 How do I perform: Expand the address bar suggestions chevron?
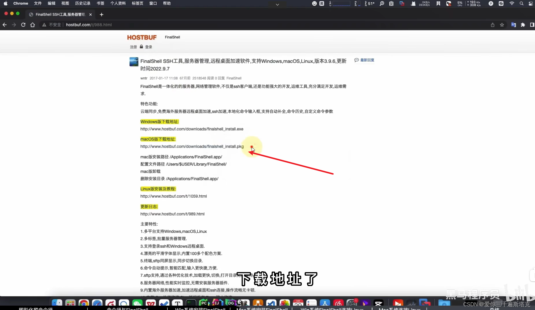[277, 5]
